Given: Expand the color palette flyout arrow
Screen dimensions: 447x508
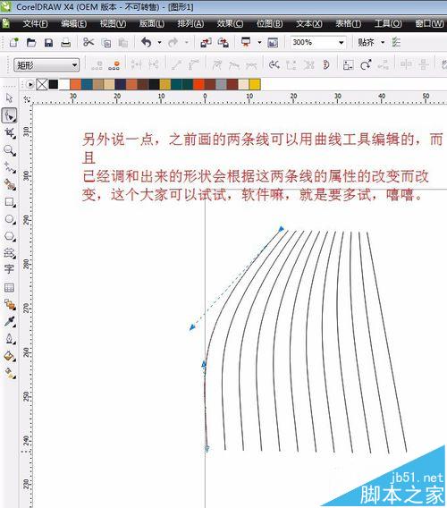Looking at the screenshot, I should pyautogui.click(x=30, y=85).
